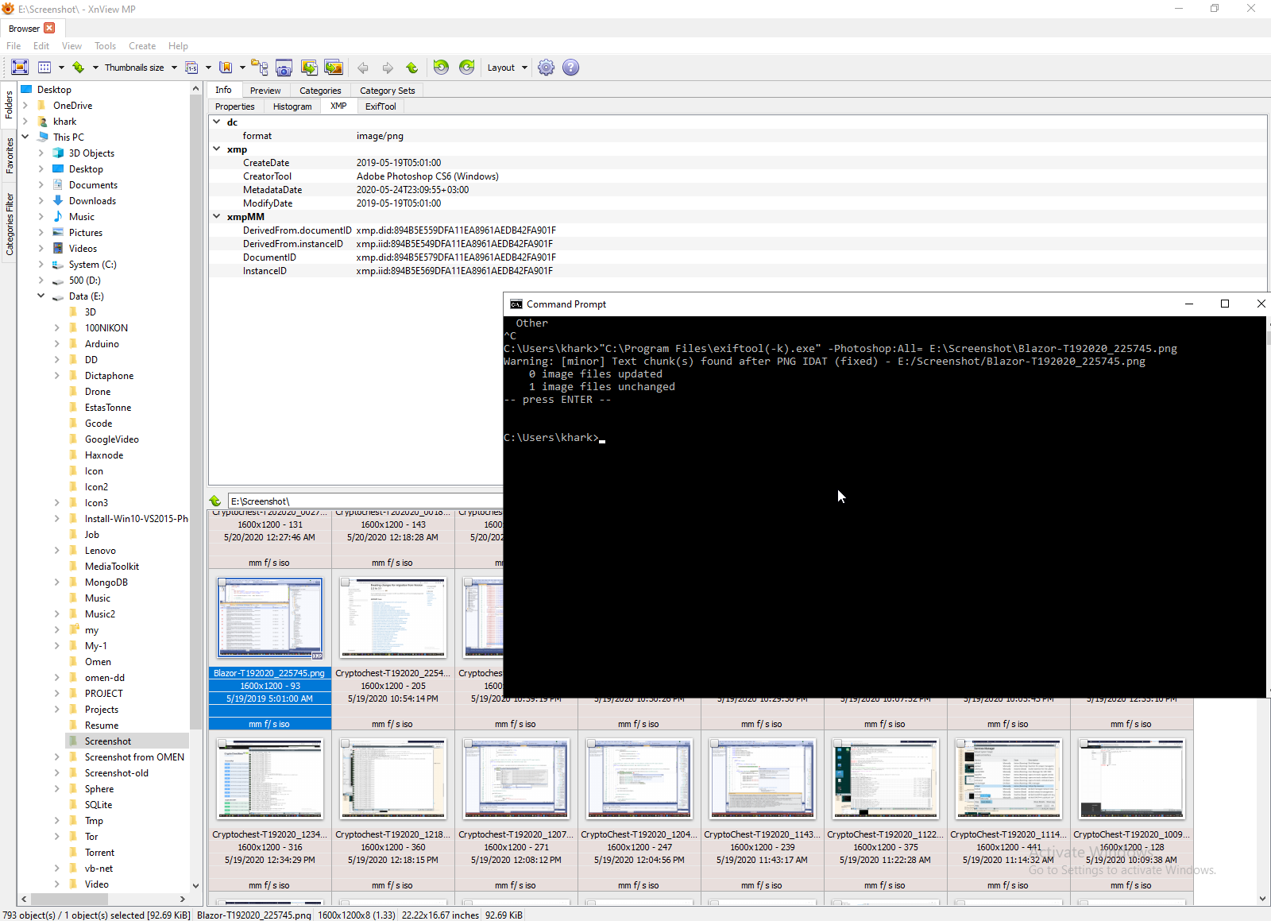Click the thumbnail labels toolbar icon
The height and width of the screenshot is (921, 1271).
click(x=191, y=68)
